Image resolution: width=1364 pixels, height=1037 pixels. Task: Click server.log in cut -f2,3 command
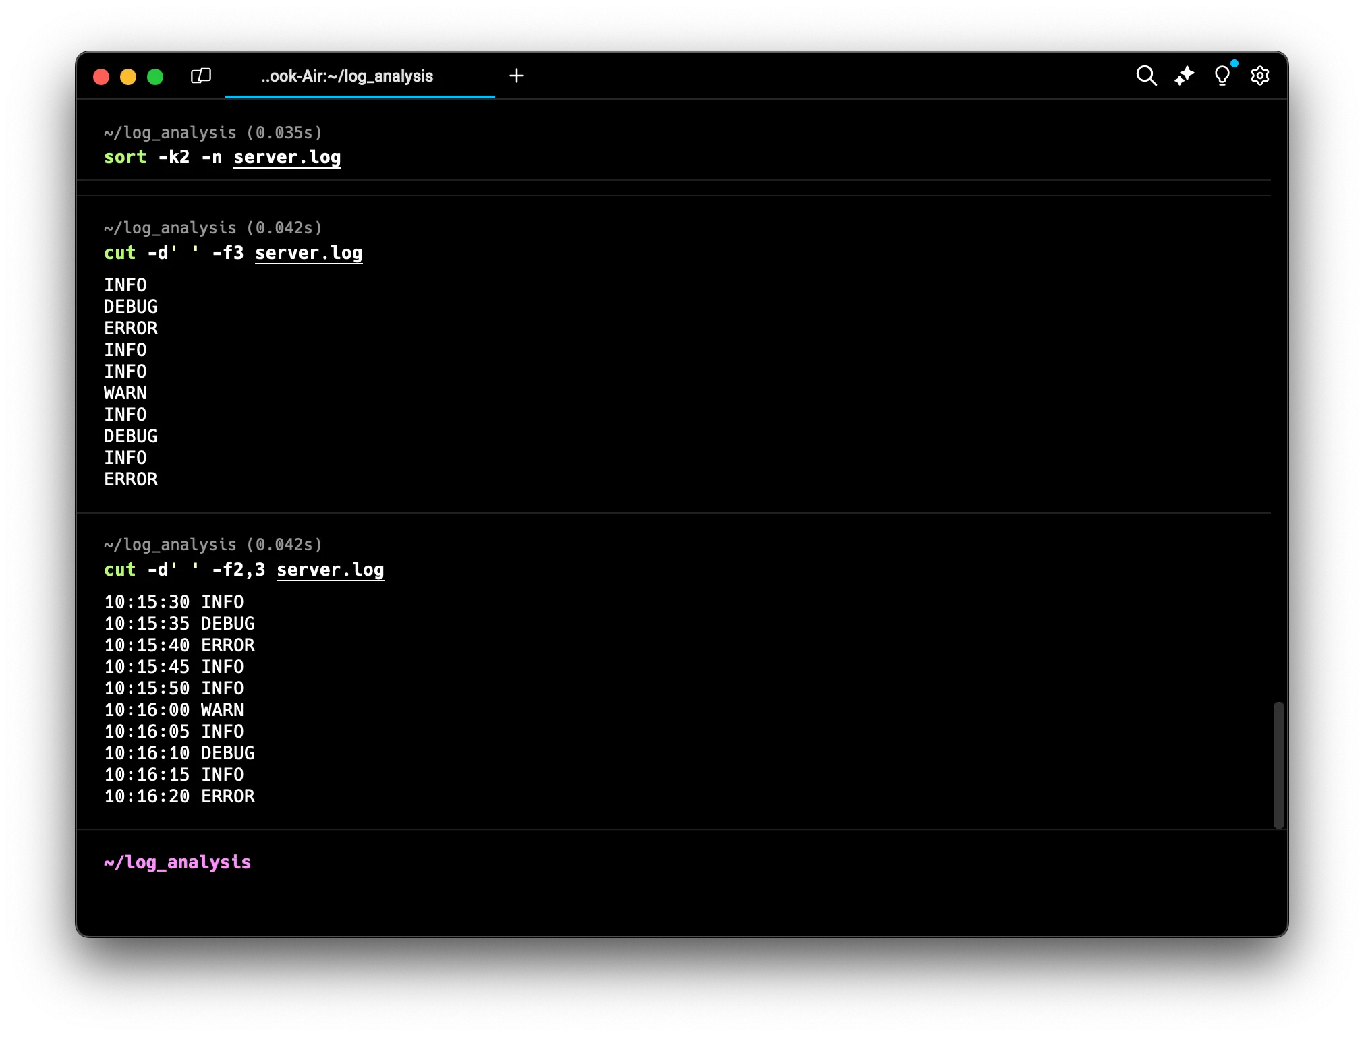(331, 570)
